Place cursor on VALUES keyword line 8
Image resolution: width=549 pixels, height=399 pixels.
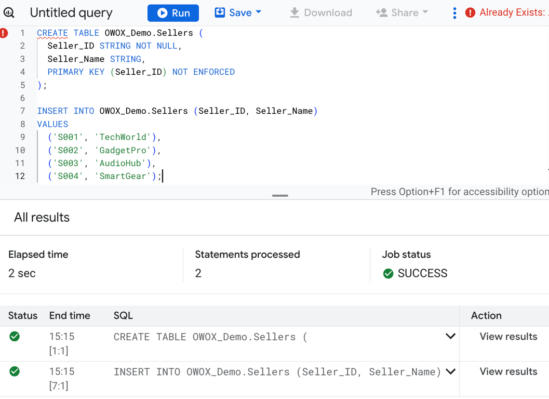point(52,124)
